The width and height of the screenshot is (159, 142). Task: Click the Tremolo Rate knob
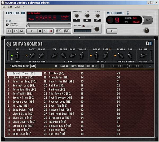point(105,55)
